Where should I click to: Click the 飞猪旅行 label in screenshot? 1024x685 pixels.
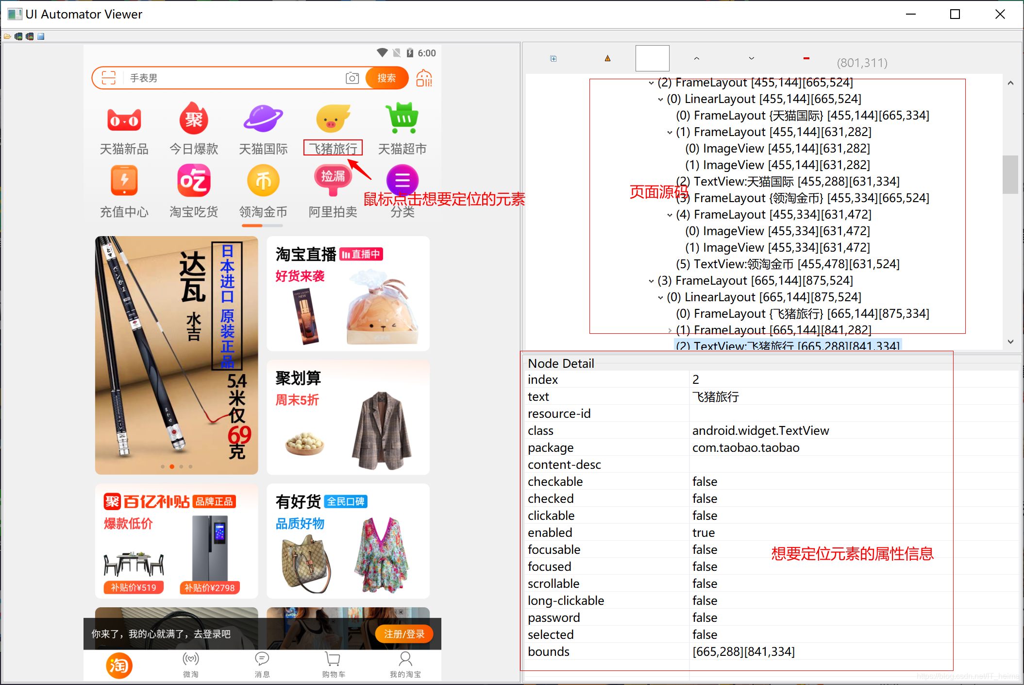(333, 148)
